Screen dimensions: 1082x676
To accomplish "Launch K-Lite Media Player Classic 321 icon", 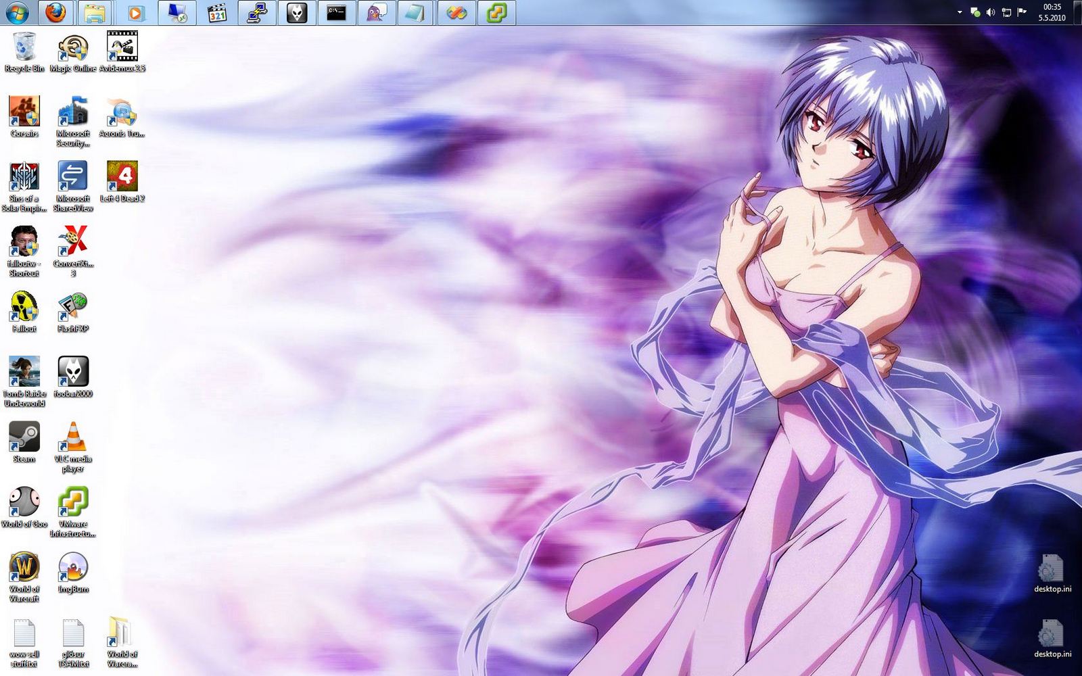I will 216,11.
